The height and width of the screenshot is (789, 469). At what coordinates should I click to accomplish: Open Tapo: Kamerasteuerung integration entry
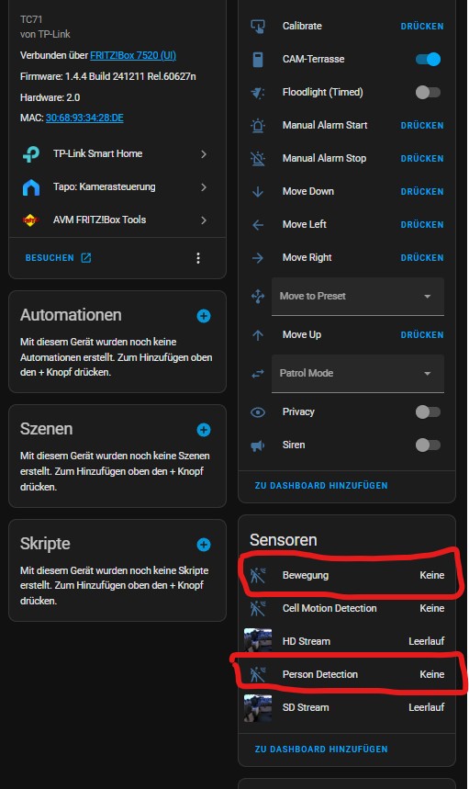(117, 187)
